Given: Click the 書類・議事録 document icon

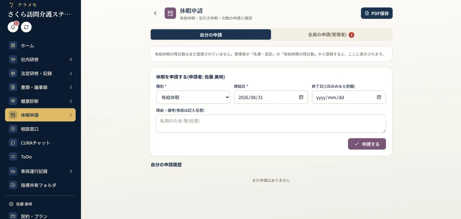Looking at the screenshot, I should click(13, 87).
